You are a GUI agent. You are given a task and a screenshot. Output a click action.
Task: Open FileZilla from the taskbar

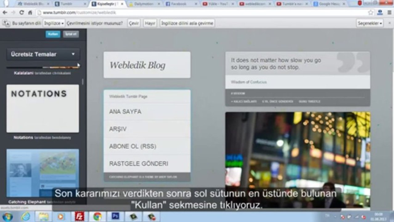click(79, 217)
